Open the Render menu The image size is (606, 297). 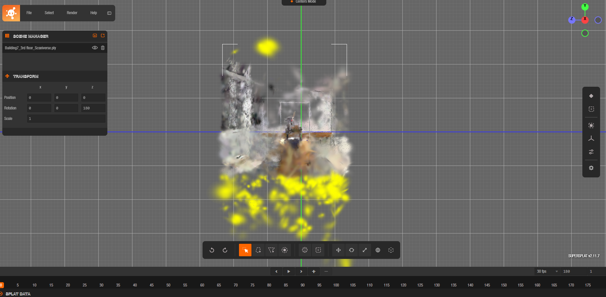point(72,13)
